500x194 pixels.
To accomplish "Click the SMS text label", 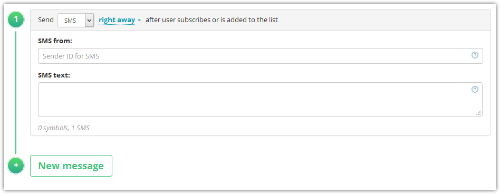I will click(54, 75).
